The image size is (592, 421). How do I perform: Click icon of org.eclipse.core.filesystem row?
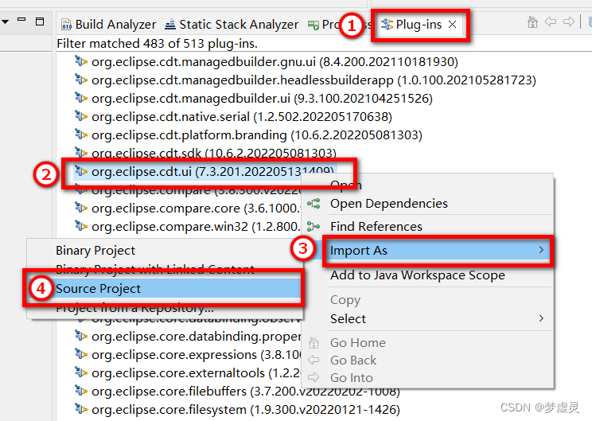81,408
